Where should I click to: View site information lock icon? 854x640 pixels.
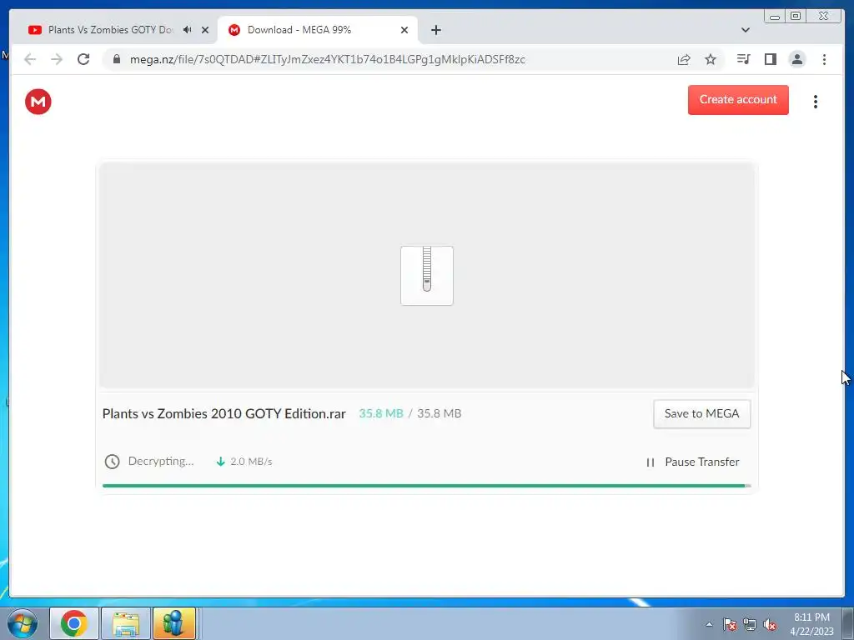pyautogui.click(x=117, y=59)
